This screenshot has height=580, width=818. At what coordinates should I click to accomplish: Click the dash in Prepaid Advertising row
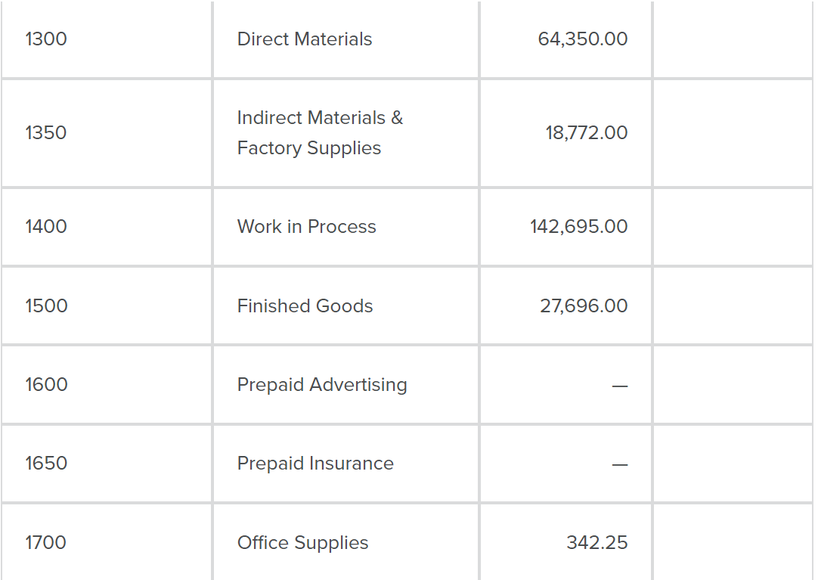point(620,386)
